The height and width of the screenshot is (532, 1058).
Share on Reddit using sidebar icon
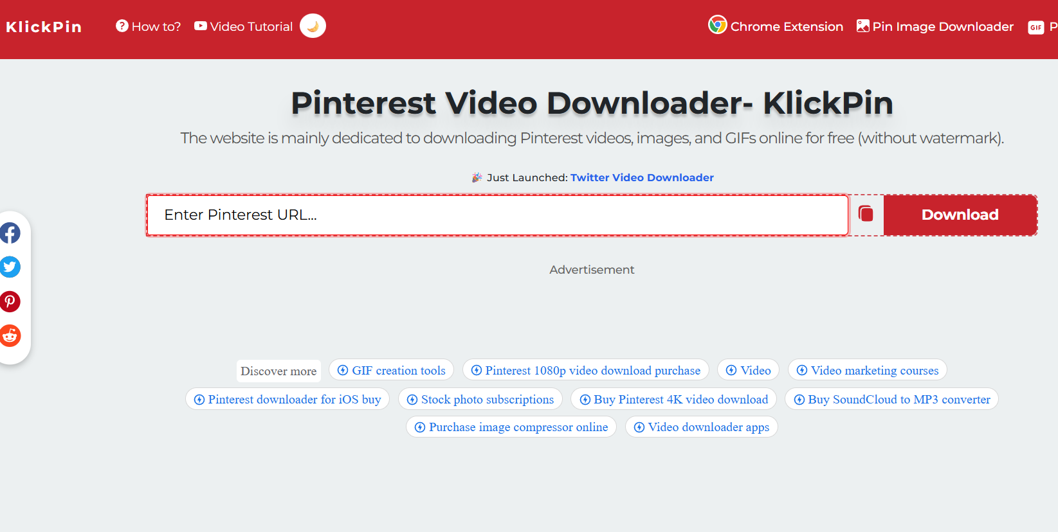click(10, 335)
